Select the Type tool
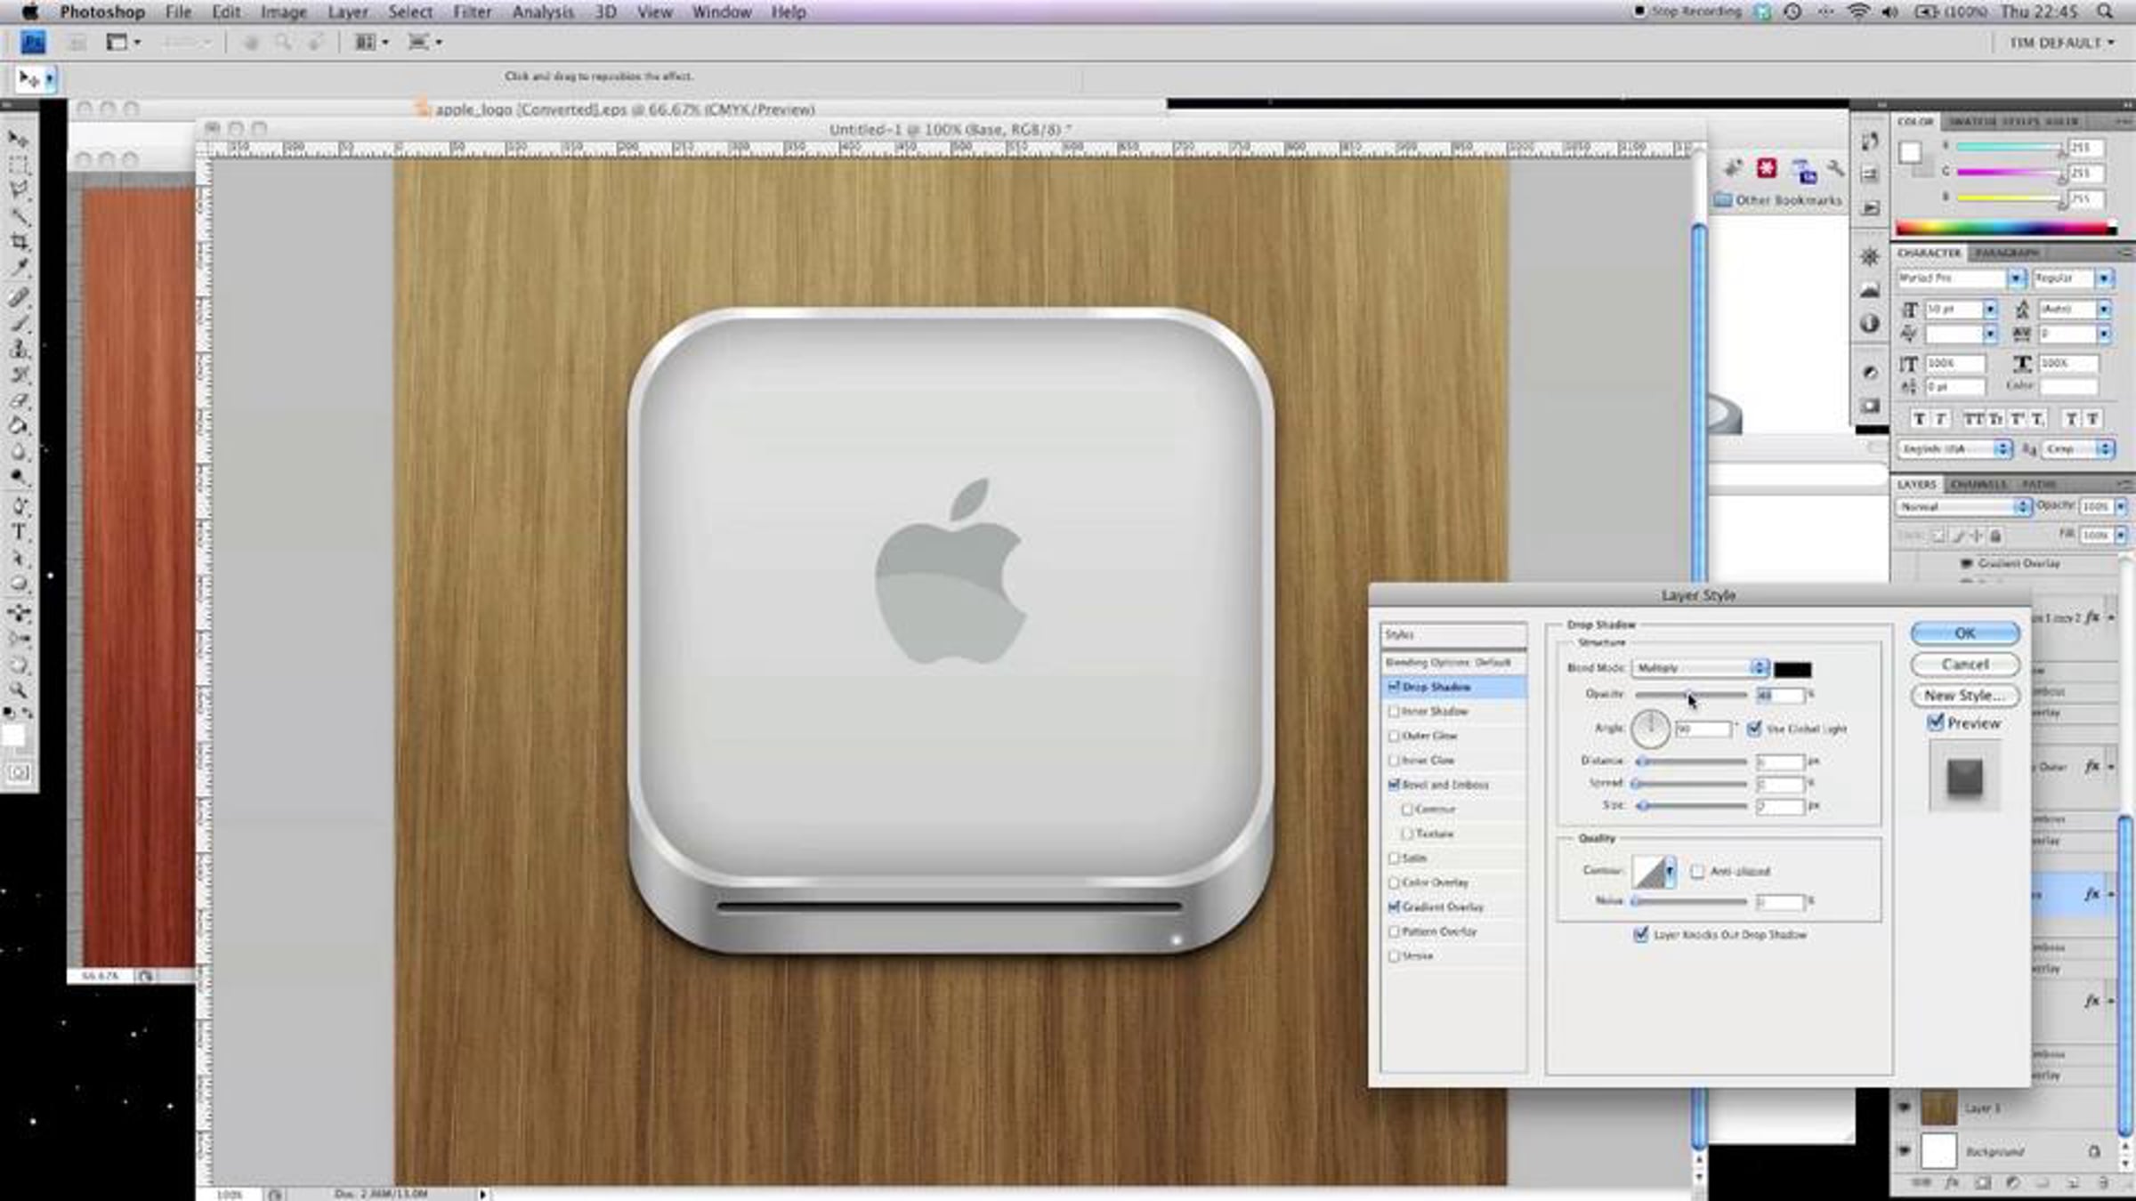The width and height of the screenshot is (2136, 1201). pos(19,532)
